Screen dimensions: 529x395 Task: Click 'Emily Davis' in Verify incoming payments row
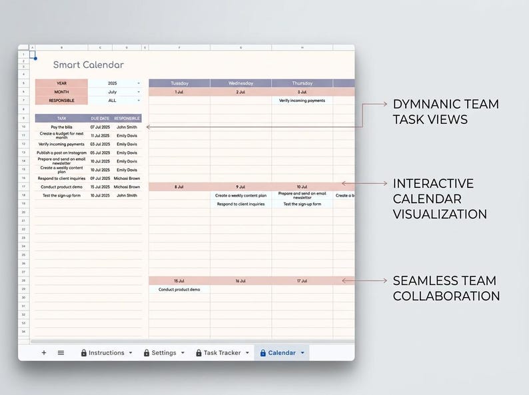127,144
